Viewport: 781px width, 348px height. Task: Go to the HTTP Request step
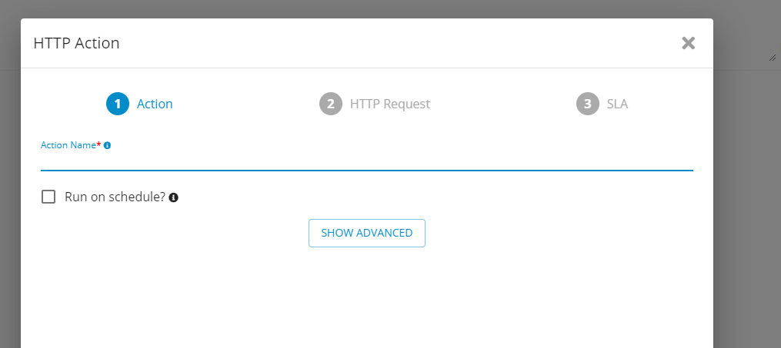pos(389,104)
